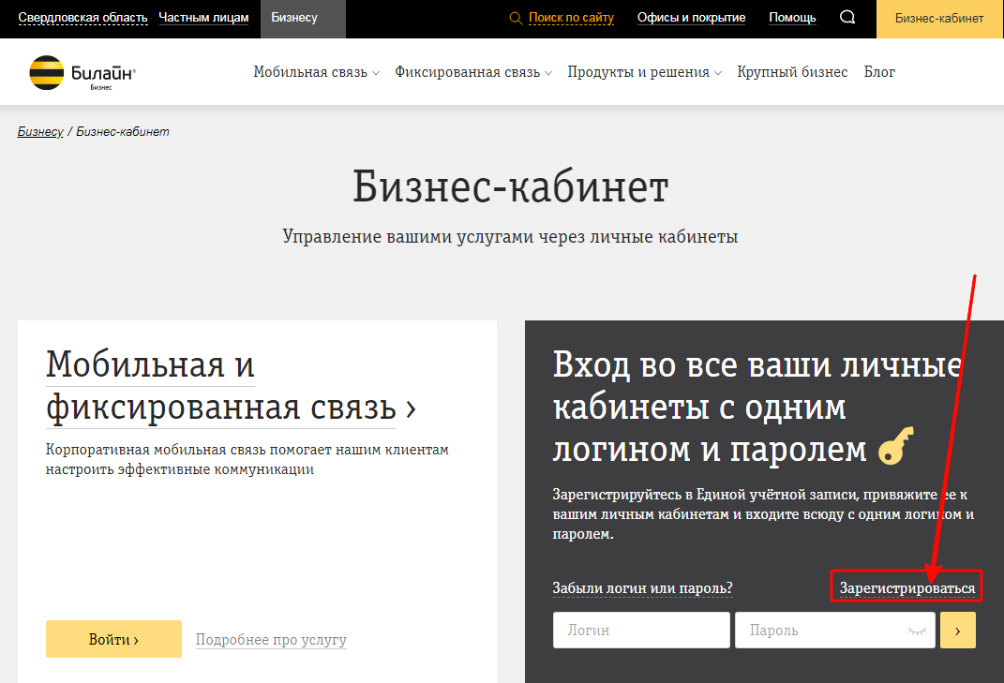Open 'Подробнее про услугу' link
Viewport: 1004px width, 683px height.
click(x=271, y=640)
